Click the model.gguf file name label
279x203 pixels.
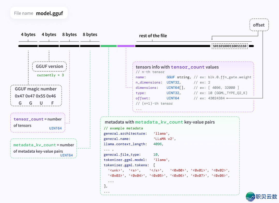click(x=49, y=13)
